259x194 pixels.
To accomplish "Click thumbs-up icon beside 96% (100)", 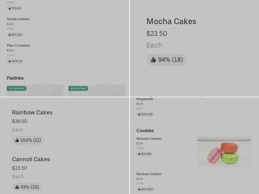I will click(x=139, y=189).
